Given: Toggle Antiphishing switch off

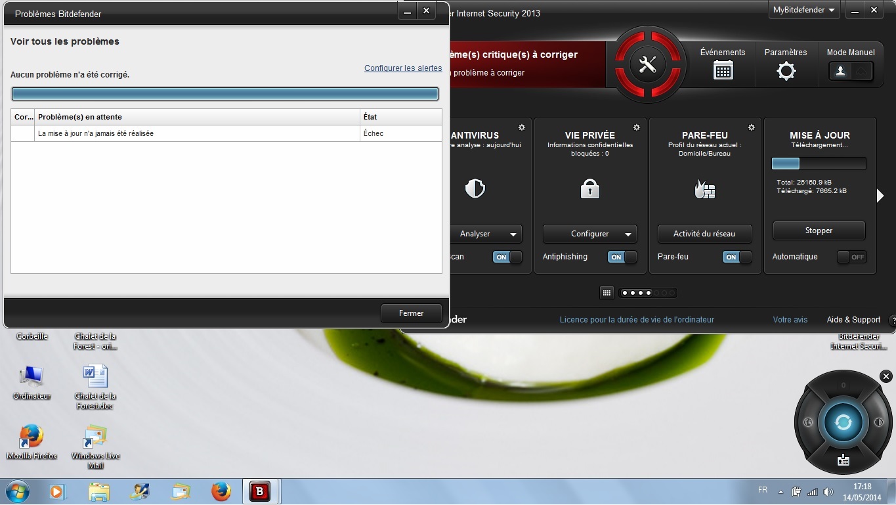Looking at the screenshot, I should click(622, 257).
